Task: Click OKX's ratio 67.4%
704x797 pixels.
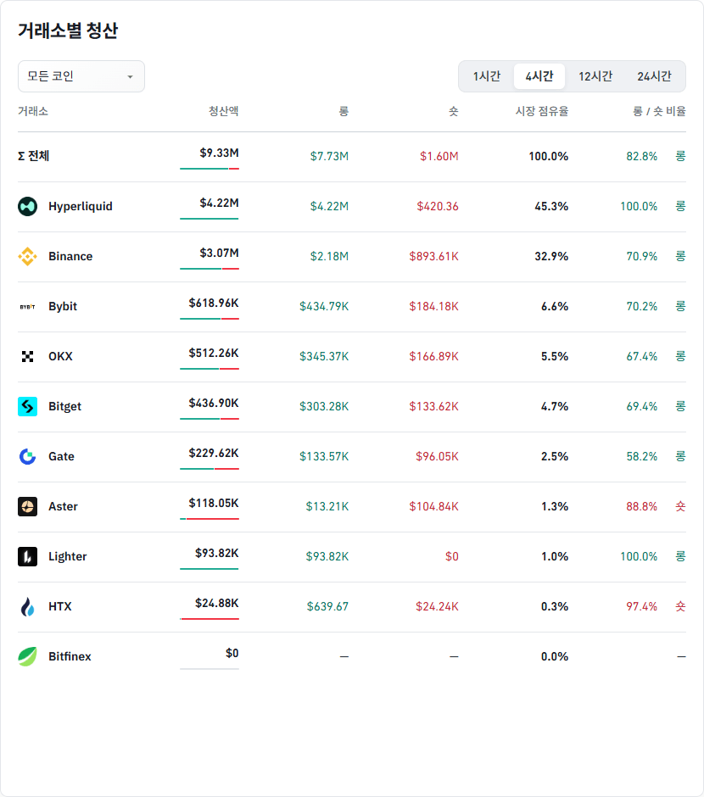Action: pos(641,356)
